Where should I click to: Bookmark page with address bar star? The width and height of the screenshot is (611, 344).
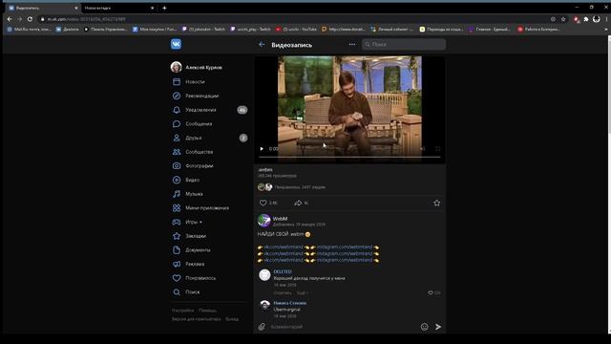(563, 19)
